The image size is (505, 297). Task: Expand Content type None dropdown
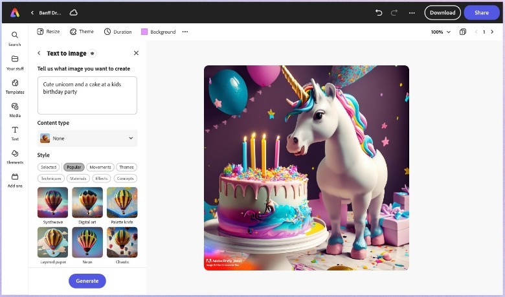[87, 138]
